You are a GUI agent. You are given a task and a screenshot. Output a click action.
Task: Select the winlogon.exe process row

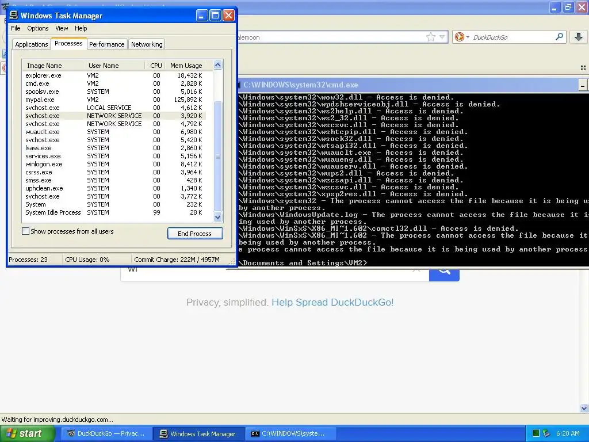[114, 164]
